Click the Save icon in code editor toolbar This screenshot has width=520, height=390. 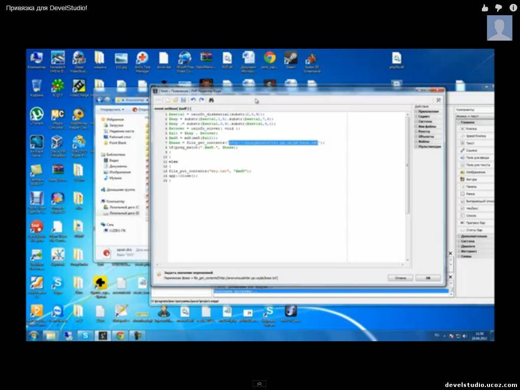coord(183,101)
